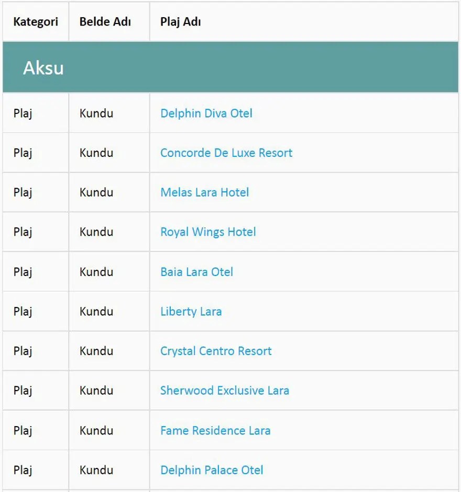Click Kundu cell in Delphin Palace row
The width and height of the screenshot is (461, 492).
coord(96,470)
